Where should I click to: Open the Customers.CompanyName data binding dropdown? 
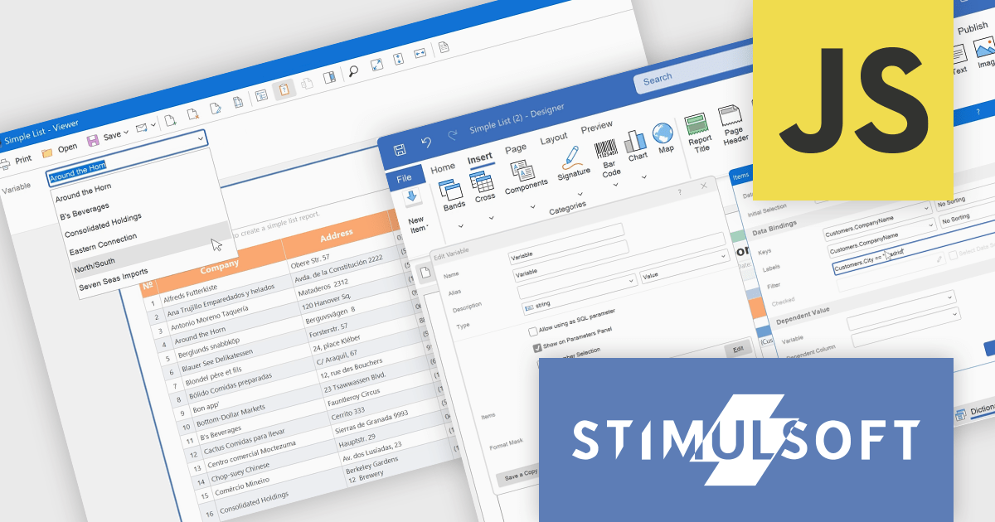(932, 225)
